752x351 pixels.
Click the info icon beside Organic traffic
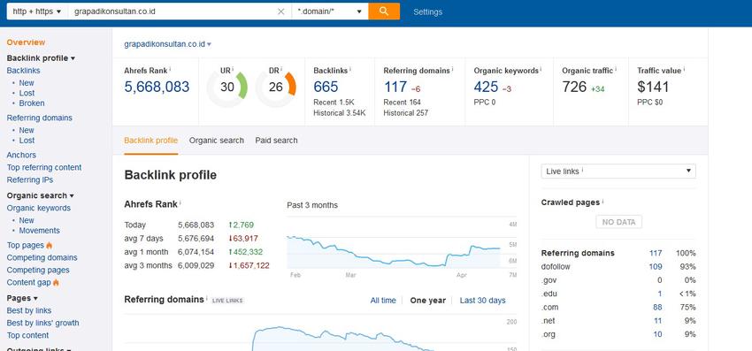(616, 70)
